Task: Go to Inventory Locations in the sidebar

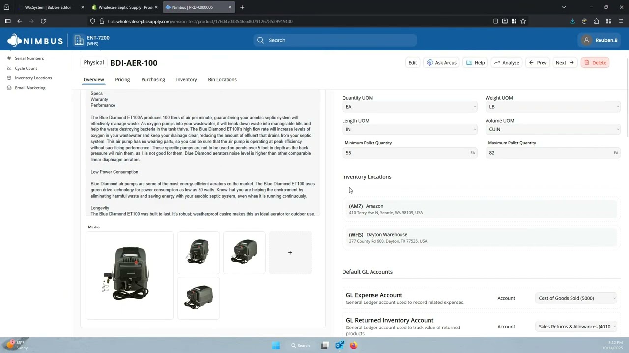Action: 33,78
